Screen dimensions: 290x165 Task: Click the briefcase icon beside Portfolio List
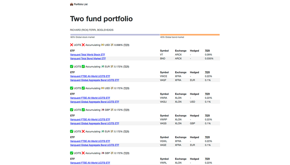[72, 4]
